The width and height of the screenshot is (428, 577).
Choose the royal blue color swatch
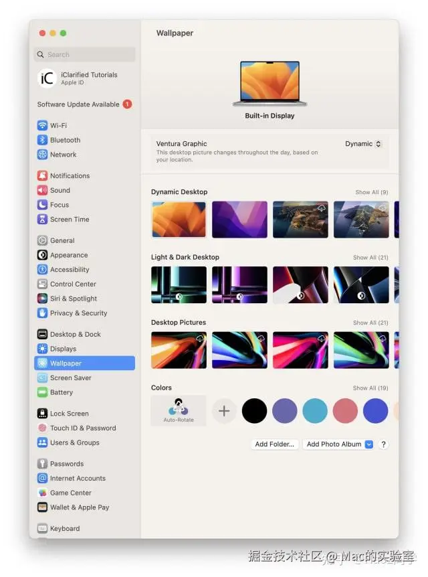click(375, 411)
